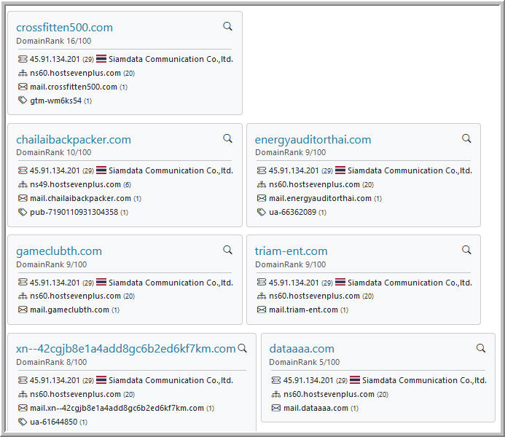Select the ua-61644850 analytics tag

pos(53,422)
